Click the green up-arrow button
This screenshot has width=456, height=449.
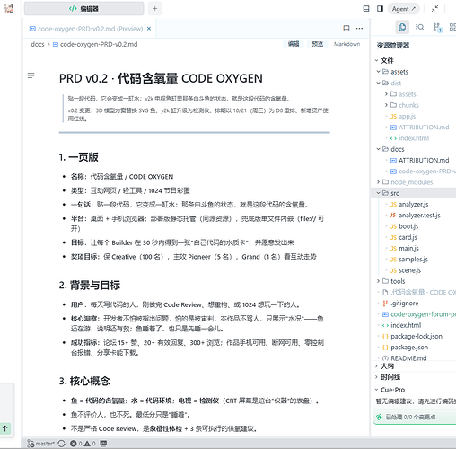click(x=4, y=428)
